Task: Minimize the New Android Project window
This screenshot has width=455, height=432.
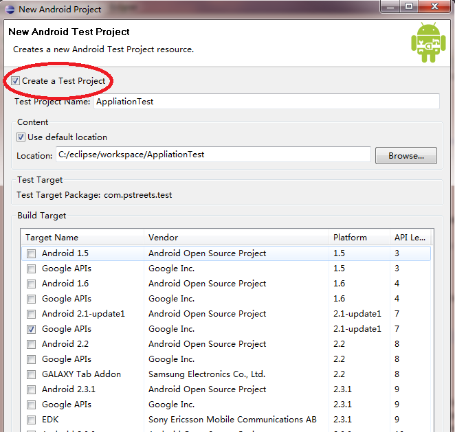Action: [390, 6]
